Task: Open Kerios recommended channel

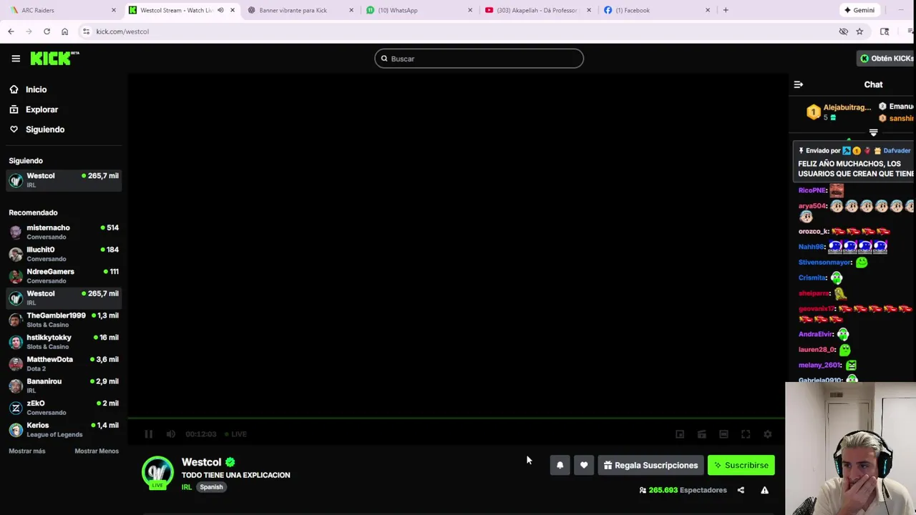Action: click(64, 429)
